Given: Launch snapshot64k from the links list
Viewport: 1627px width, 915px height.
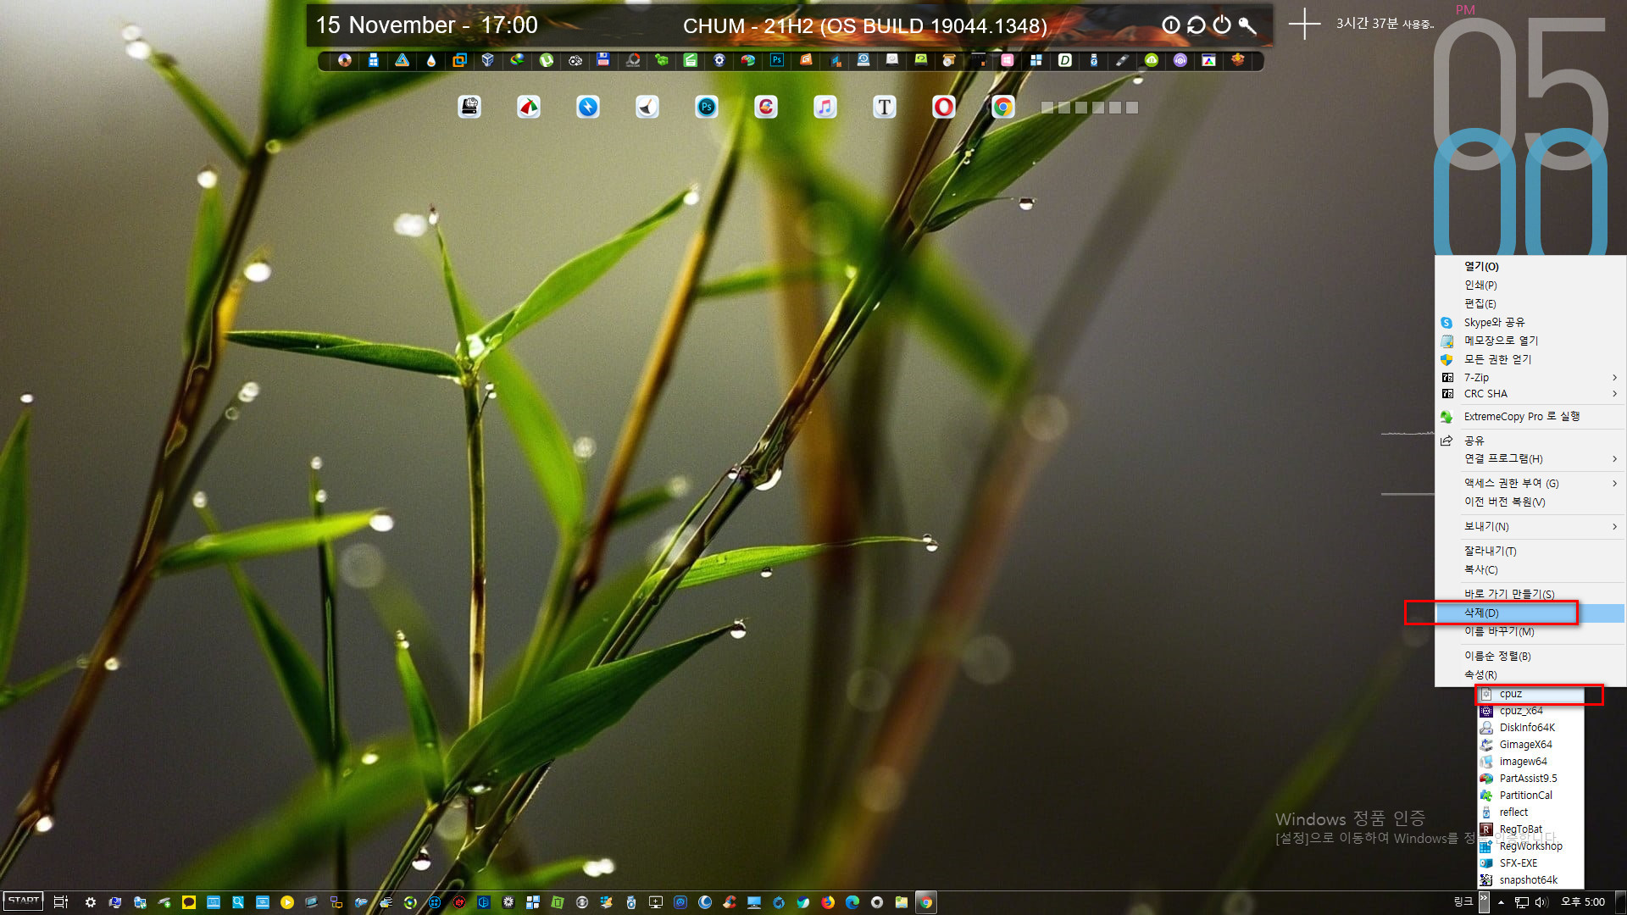Looking at the screenshot, I should coord(1530,880).
